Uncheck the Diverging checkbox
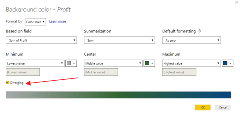Viewport: 240px width, 114px height. [7, 83]
